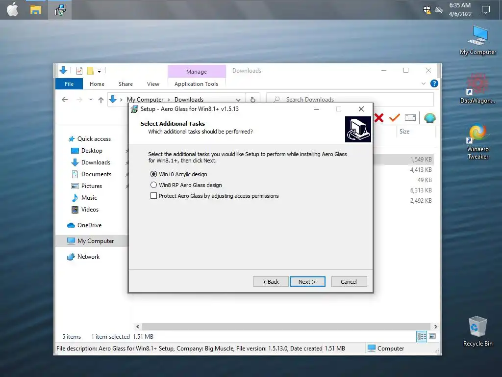Open the Recycle Bin desktop icon
The width and height of the screenshot is (502, 377).
click(x=478, y=331)
